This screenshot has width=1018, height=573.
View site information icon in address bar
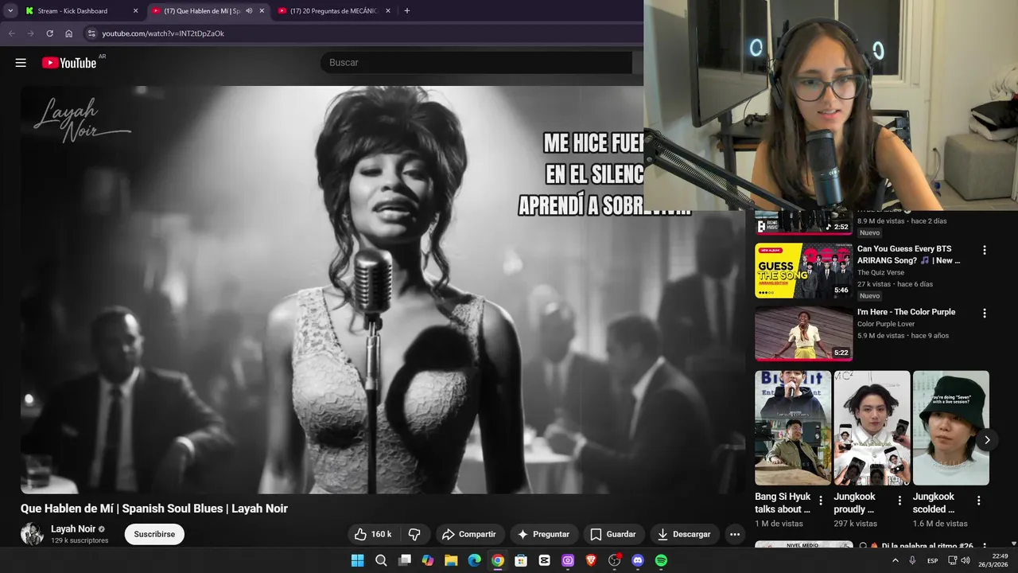click(91, 33)
